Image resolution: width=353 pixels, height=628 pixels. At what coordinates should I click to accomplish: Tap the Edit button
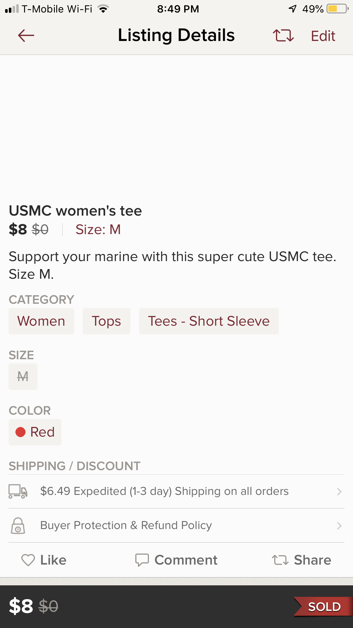pyautogui.click(x=323, y=36)
